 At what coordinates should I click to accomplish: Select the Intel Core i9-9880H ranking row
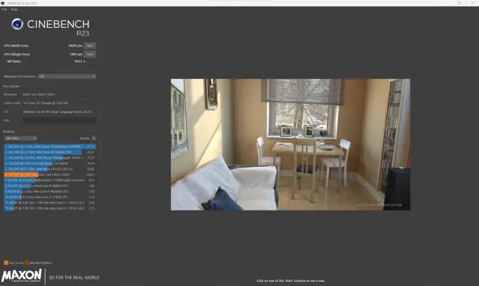(50, 186)
